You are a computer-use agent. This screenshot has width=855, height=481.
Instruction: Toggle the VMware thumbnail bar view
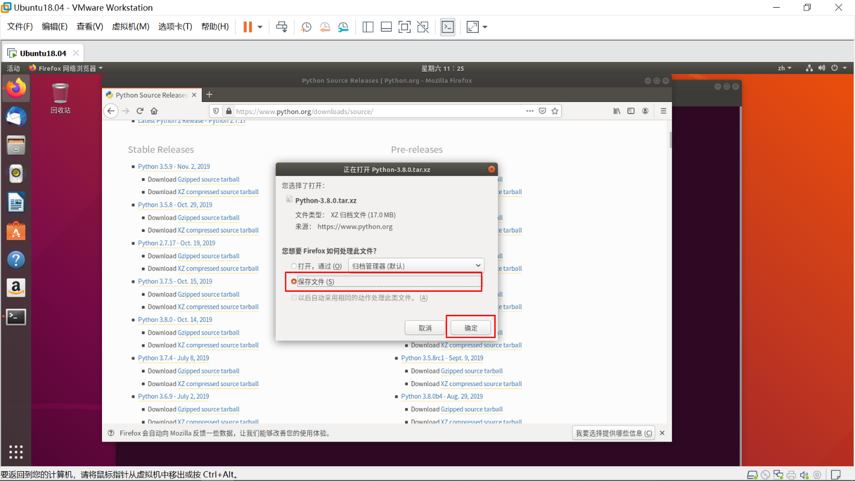click(x=386, y=27)
